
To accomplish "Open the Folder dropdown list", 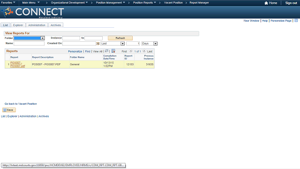I will (x=29, y=38).
